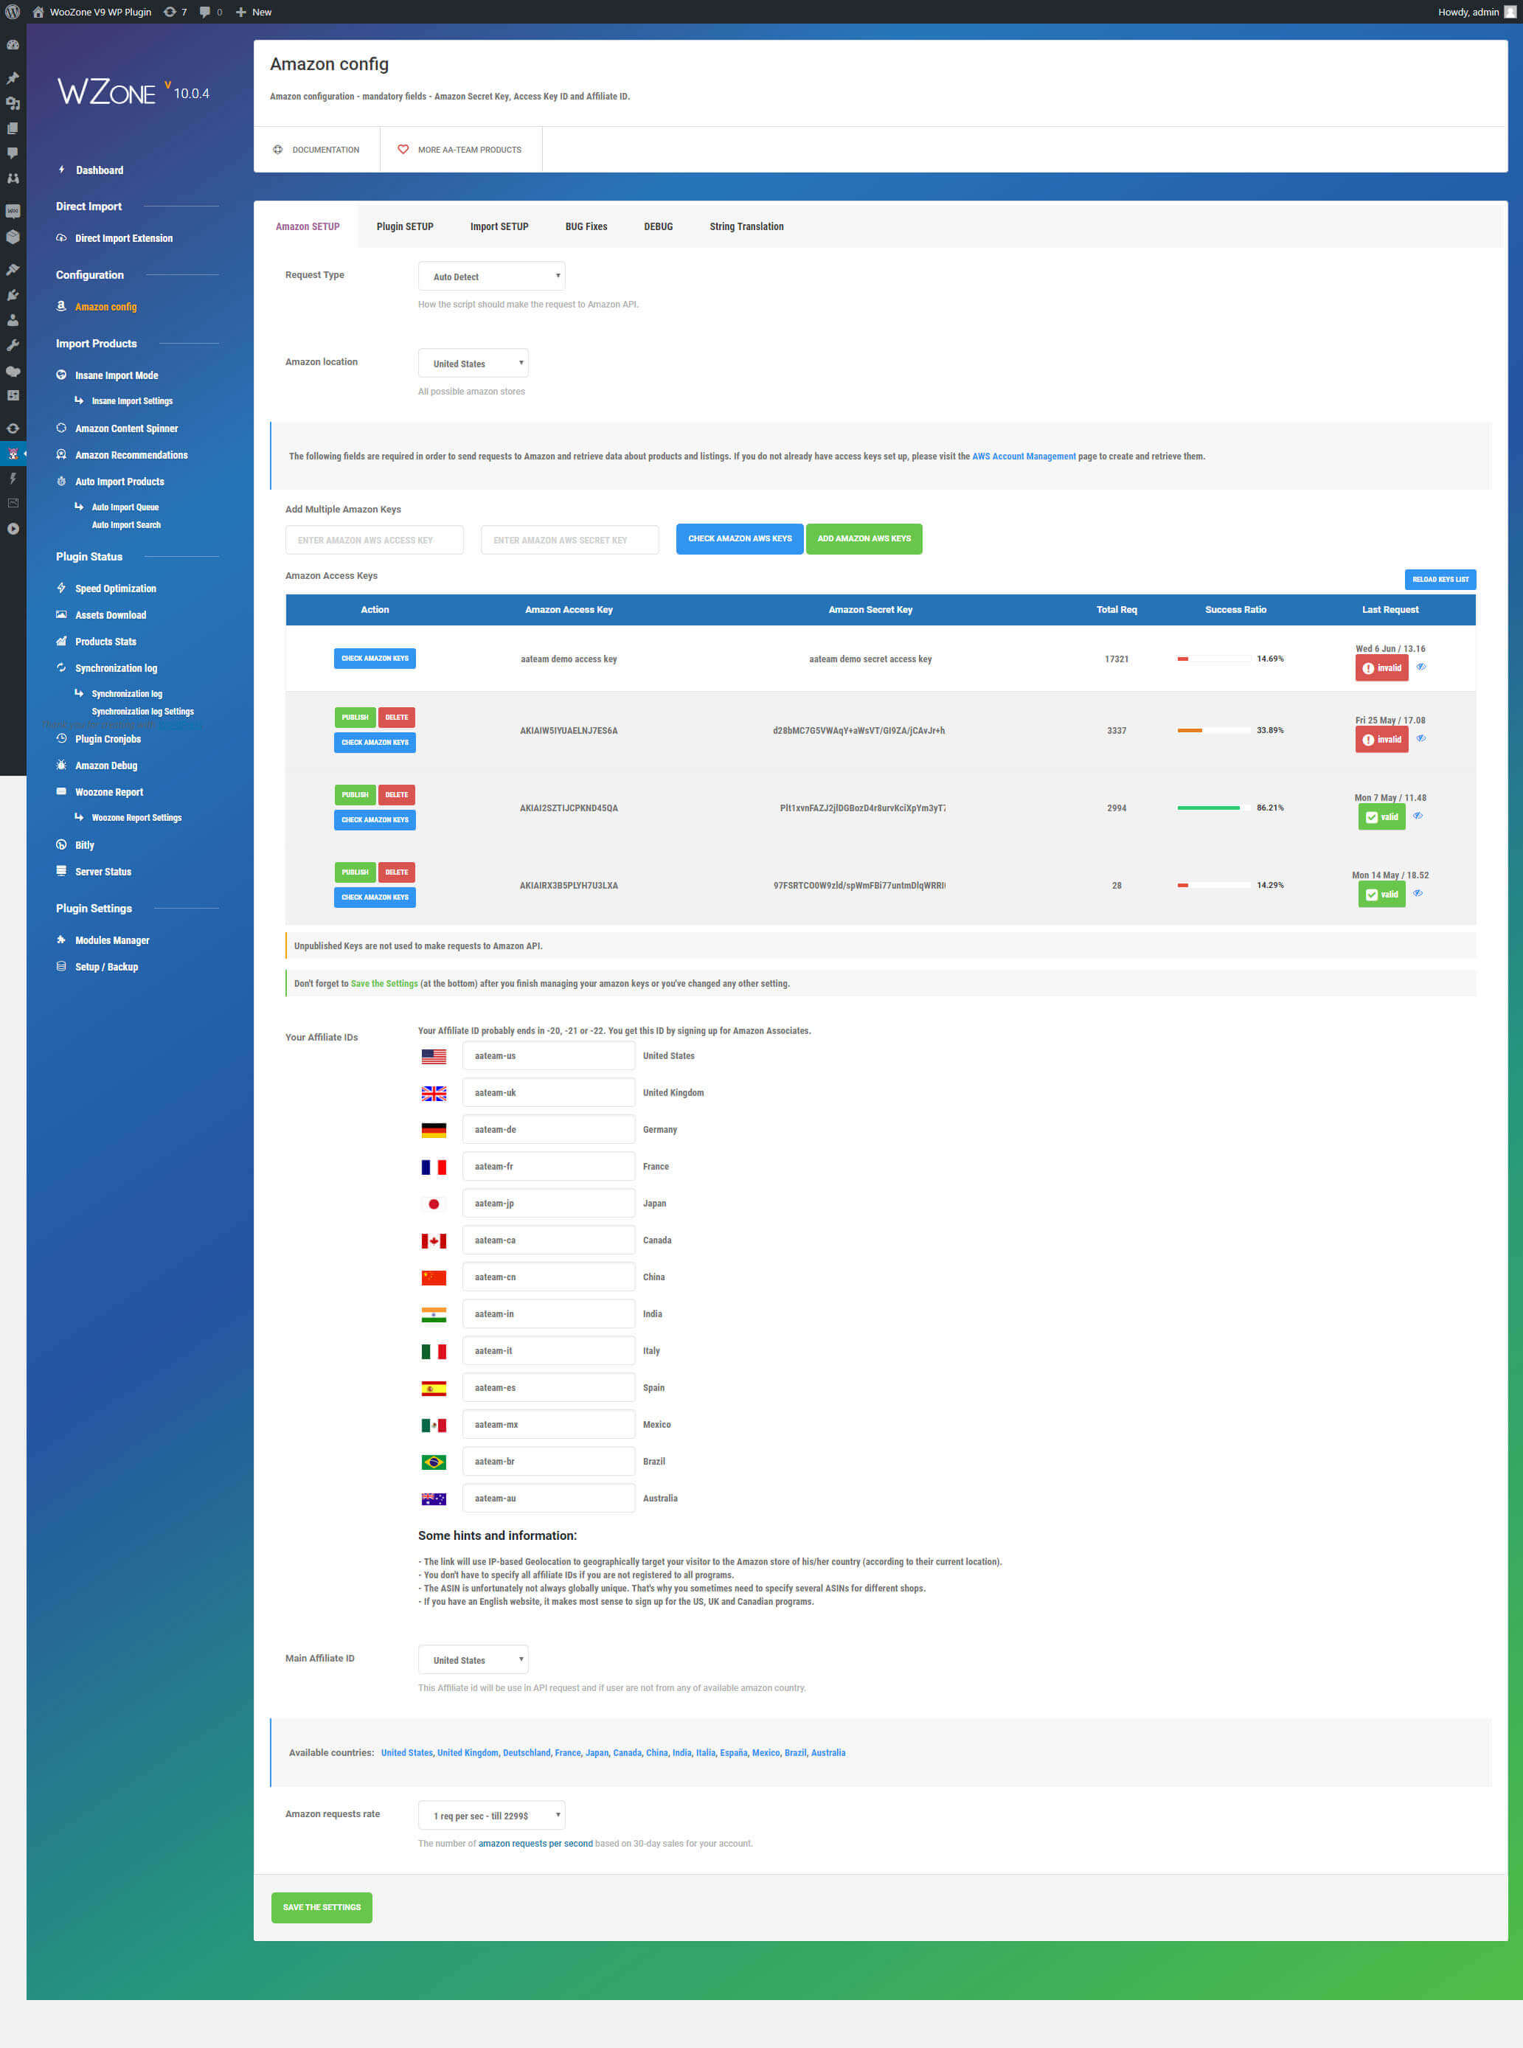
Task: Click the Germany affiliate ID field aateam-de
Action: [549, 1130]
